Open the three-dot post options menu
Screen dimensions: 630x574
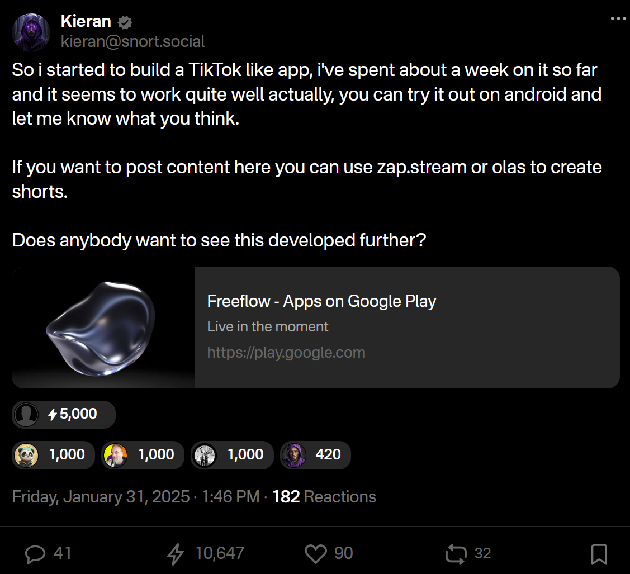pyautogui.click(x=618, y=19)
